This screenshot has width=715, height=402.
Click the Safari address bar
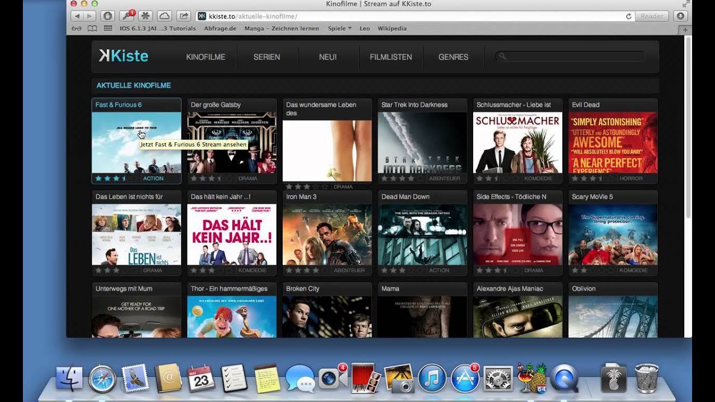[x=414, y=16]
